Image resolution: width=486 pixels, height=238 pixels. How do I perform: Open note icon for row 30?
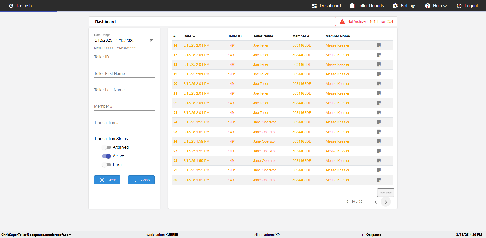tap(379, 180)
